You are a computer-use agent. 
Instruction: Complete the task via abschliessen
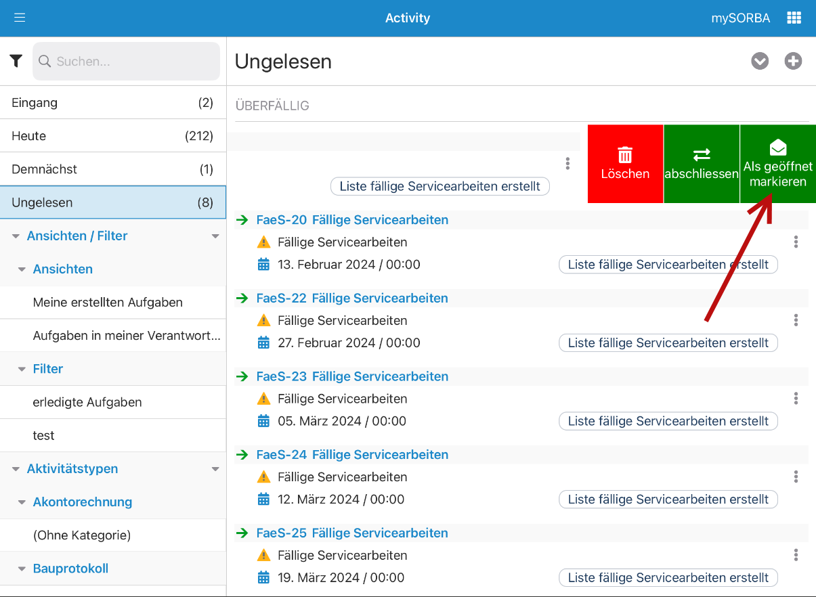click(x=702, y=164)
